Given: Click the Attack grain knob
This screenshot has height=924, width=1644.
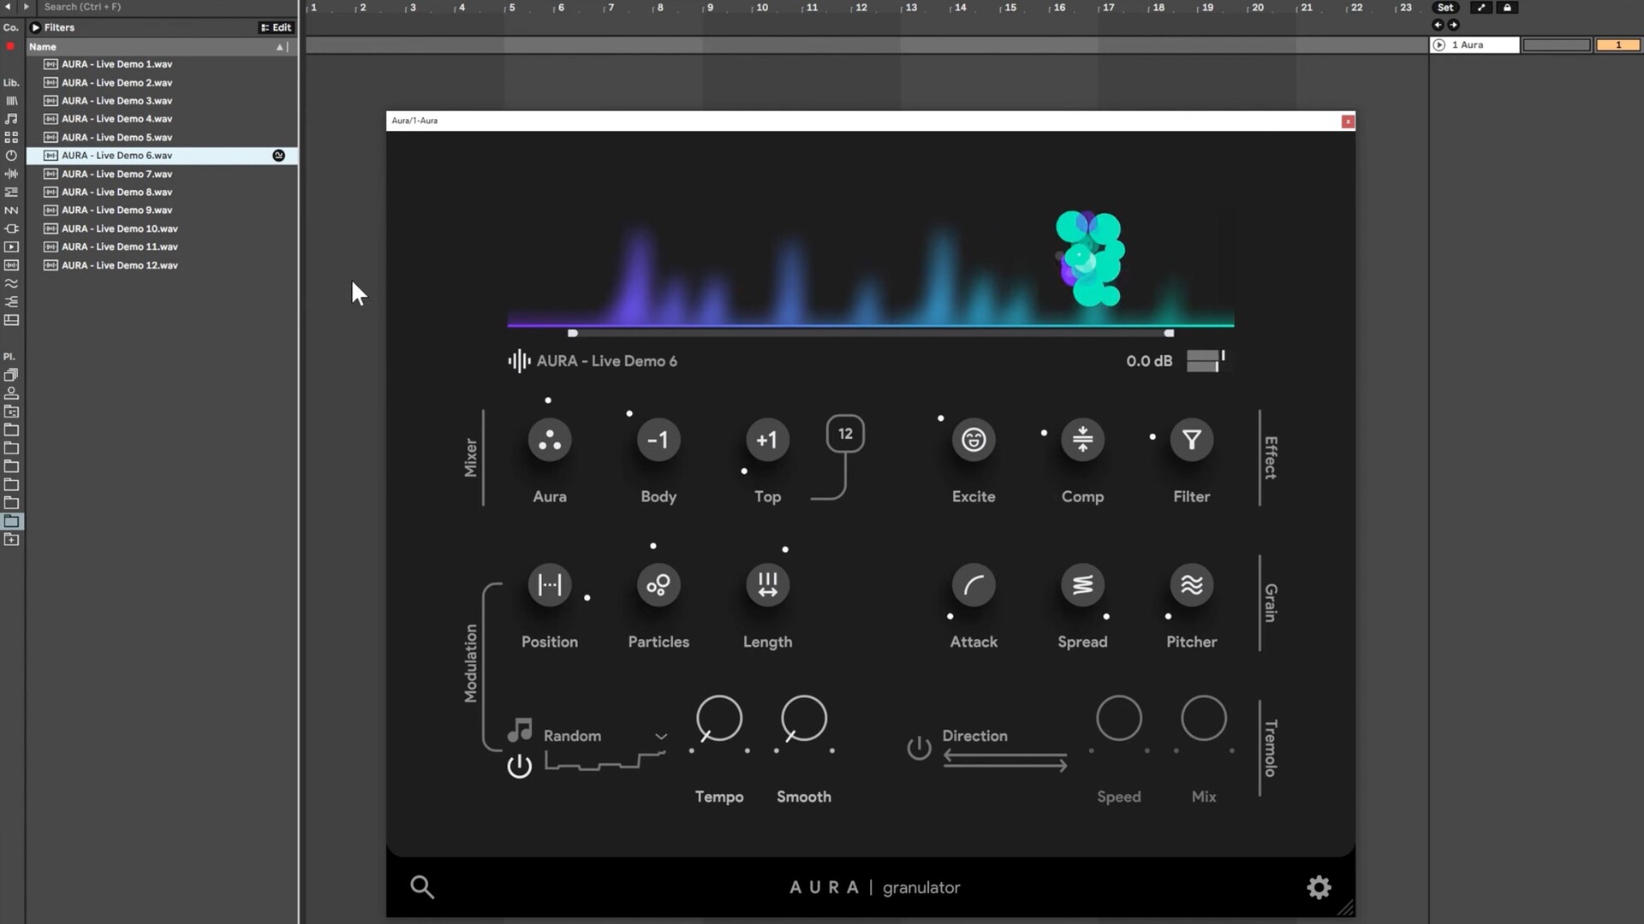Looking at the screenshot, I should point(974,585).
